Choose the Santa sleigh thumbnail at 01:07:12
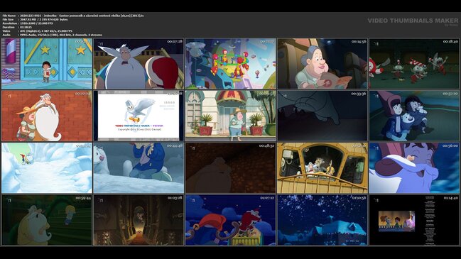Image resolution: width=461 pixels, height=259 pixels. pyautogui.click(x=230, y=220)
